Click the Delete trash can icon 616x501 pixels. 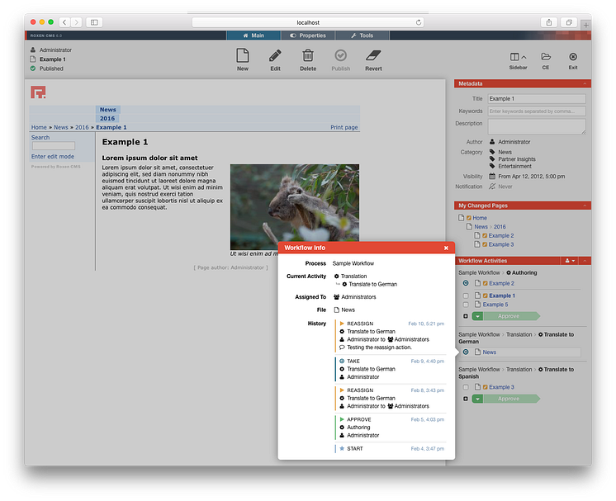308,55
